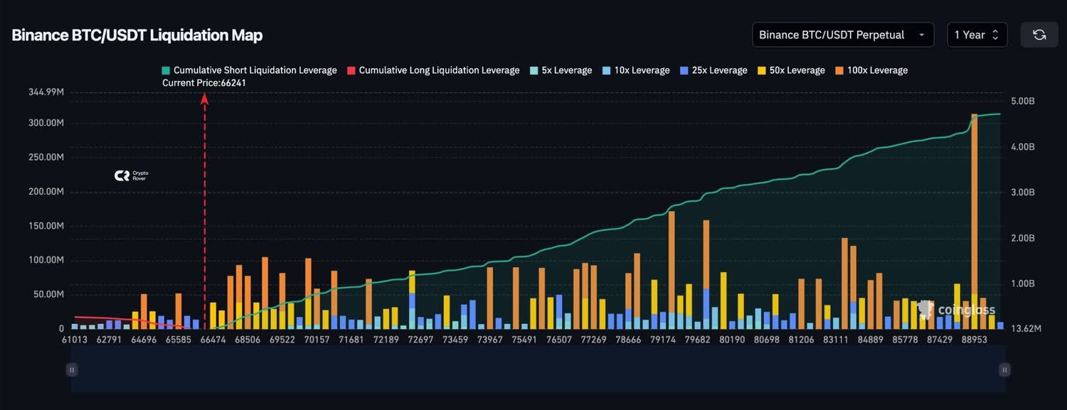Toggle the 50x Leverage legend
1067x410 pixels.
[x=791, y=70]
